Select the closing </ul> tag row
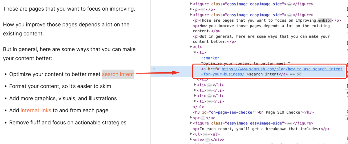The height and width of the screenshot is (144, 348). pyautogui.click(x=199, y=107)
